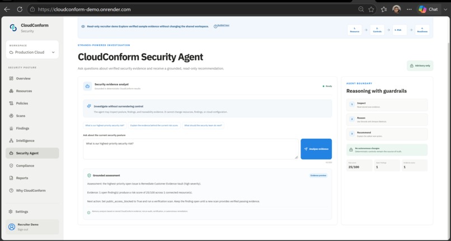Open the browser favorites list icon
Image resolution: width=451 pixels, height=241 pixels.
click(x=384, y=9)
